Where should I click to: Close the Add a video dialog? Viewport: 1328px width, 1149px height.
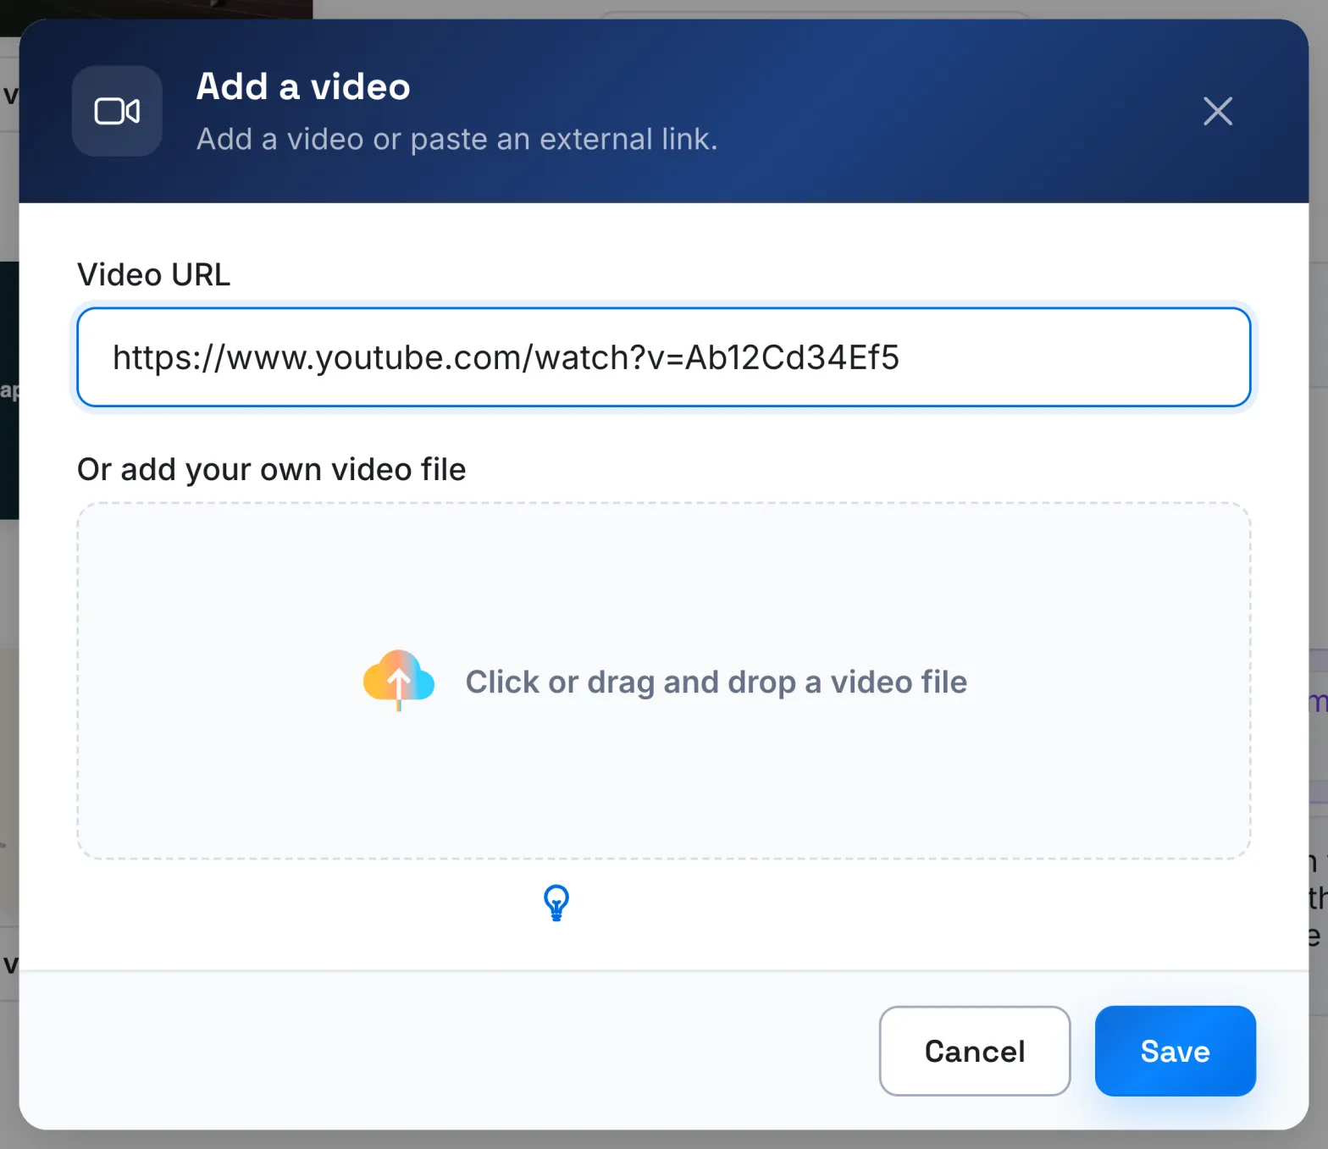(x=1218, y=111)
